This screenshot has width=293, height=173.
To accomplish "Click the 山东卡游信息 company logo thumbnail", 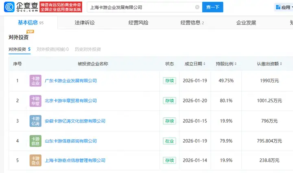I will 35,141.
